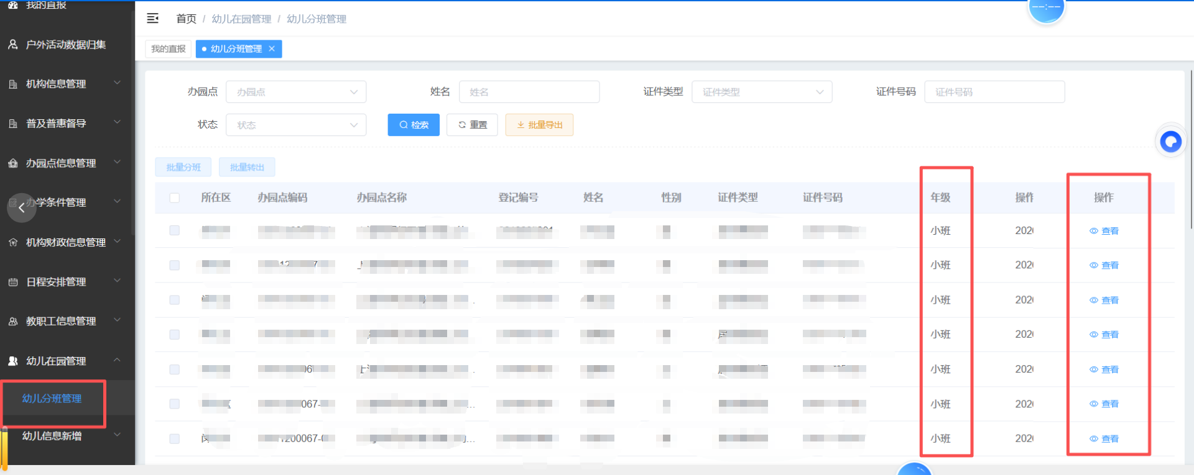Click the 重置 reset button
This screenshot has height=475, width=1194.
473,125
